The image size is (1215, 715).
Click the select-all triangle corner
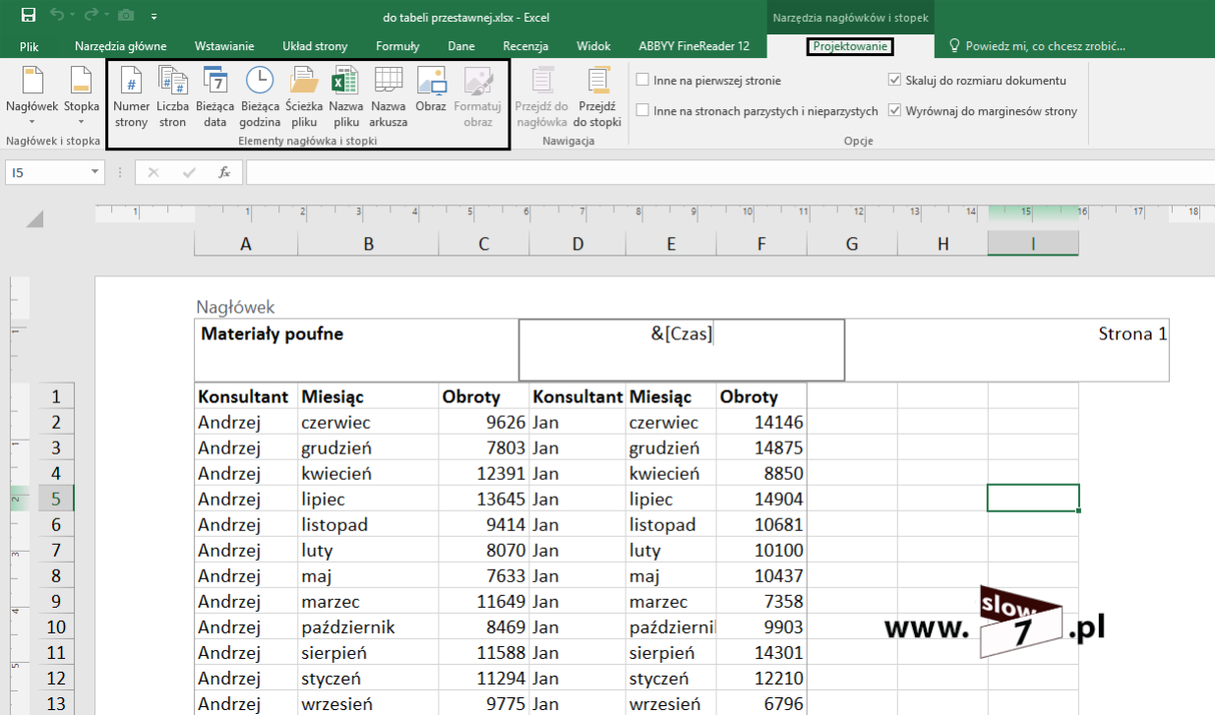coord(35,218)
